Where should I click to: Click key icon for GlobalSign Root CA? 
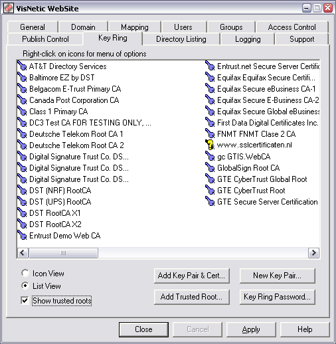210,167
